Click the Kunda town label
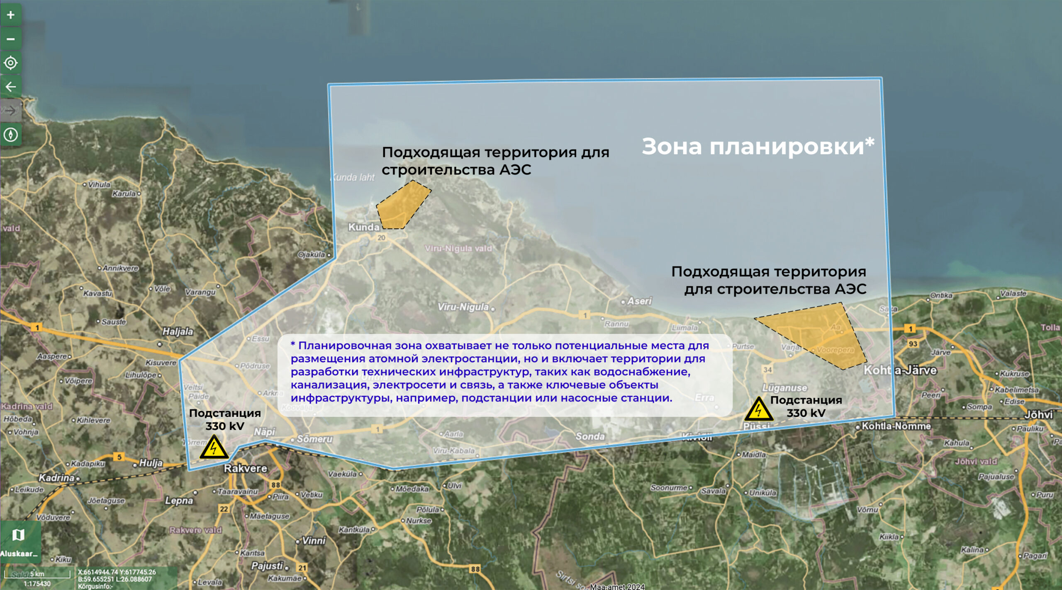Viewport: 1062px width, 590px height. coord(363,227)
